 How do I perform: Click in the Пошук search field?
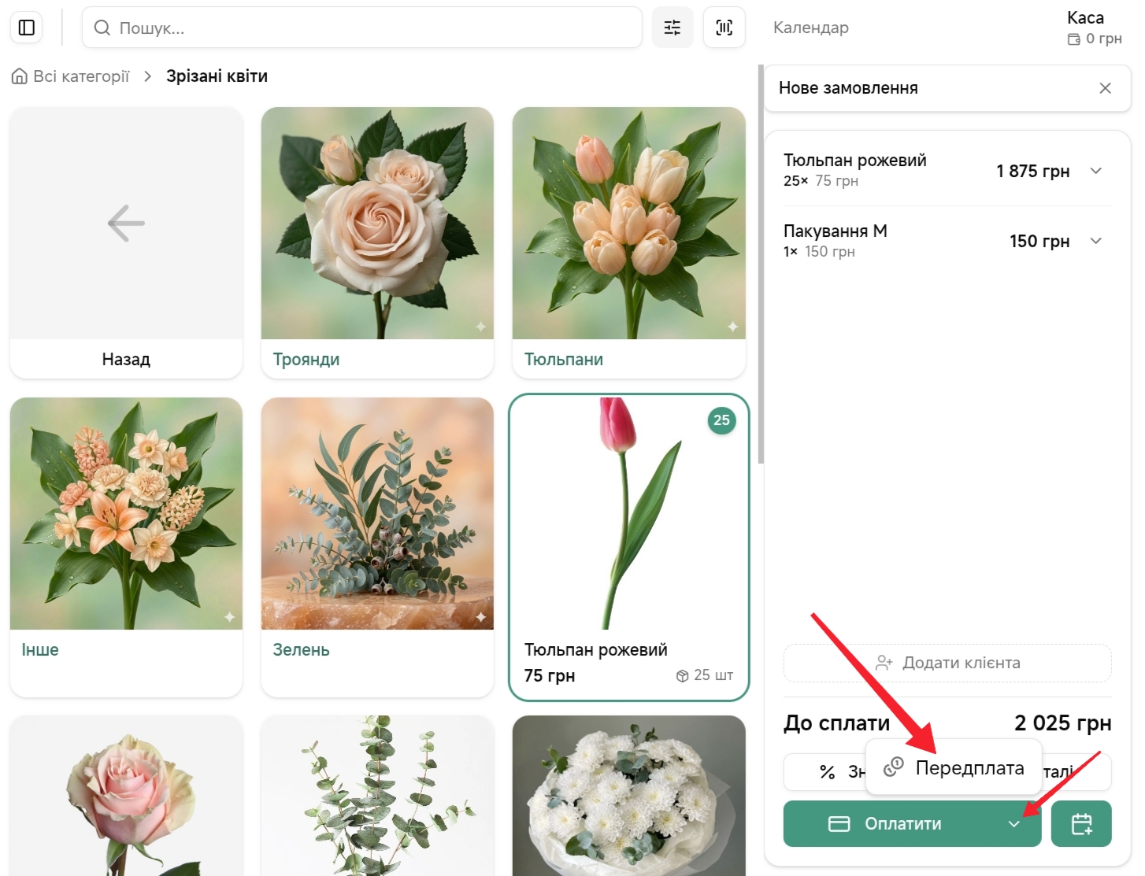362,28
